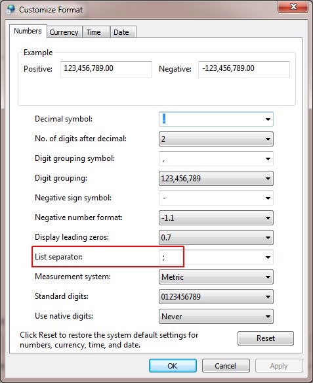
Task: Switch to the Currency tab
Action: pyautogui.click(x=64, y=32)
